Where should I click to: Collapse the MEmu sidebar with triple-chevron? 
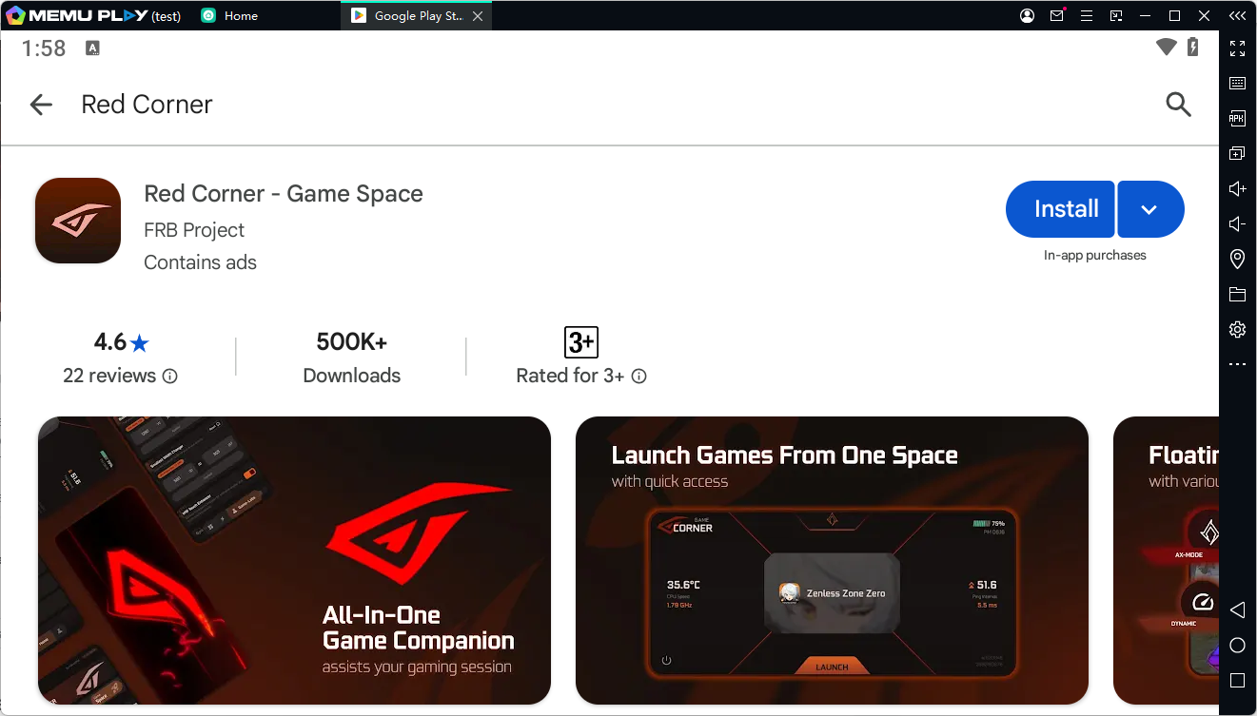(1237, 16)
